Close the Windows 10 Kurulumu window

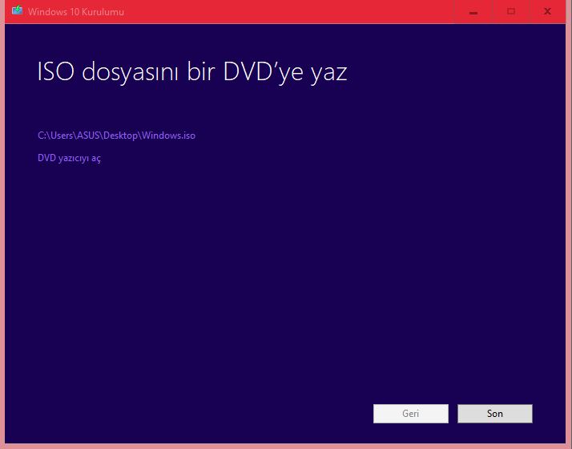(547, 11)
